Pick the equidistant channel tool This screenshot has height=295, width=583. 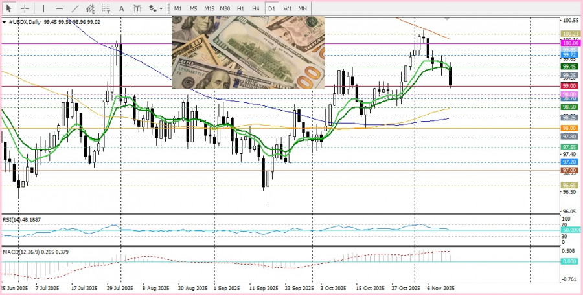click(x=91, y=8)
